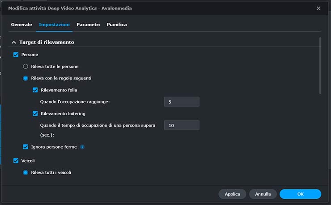Uncheck Ignora persone ferme

[x=25, y=147]
